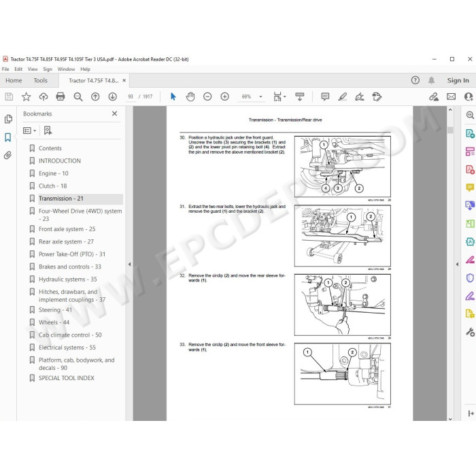Open the SPECIAL TOOL INDEX bookmark
476x476 pixels.
pyautogui.click(x=67, y=378)
